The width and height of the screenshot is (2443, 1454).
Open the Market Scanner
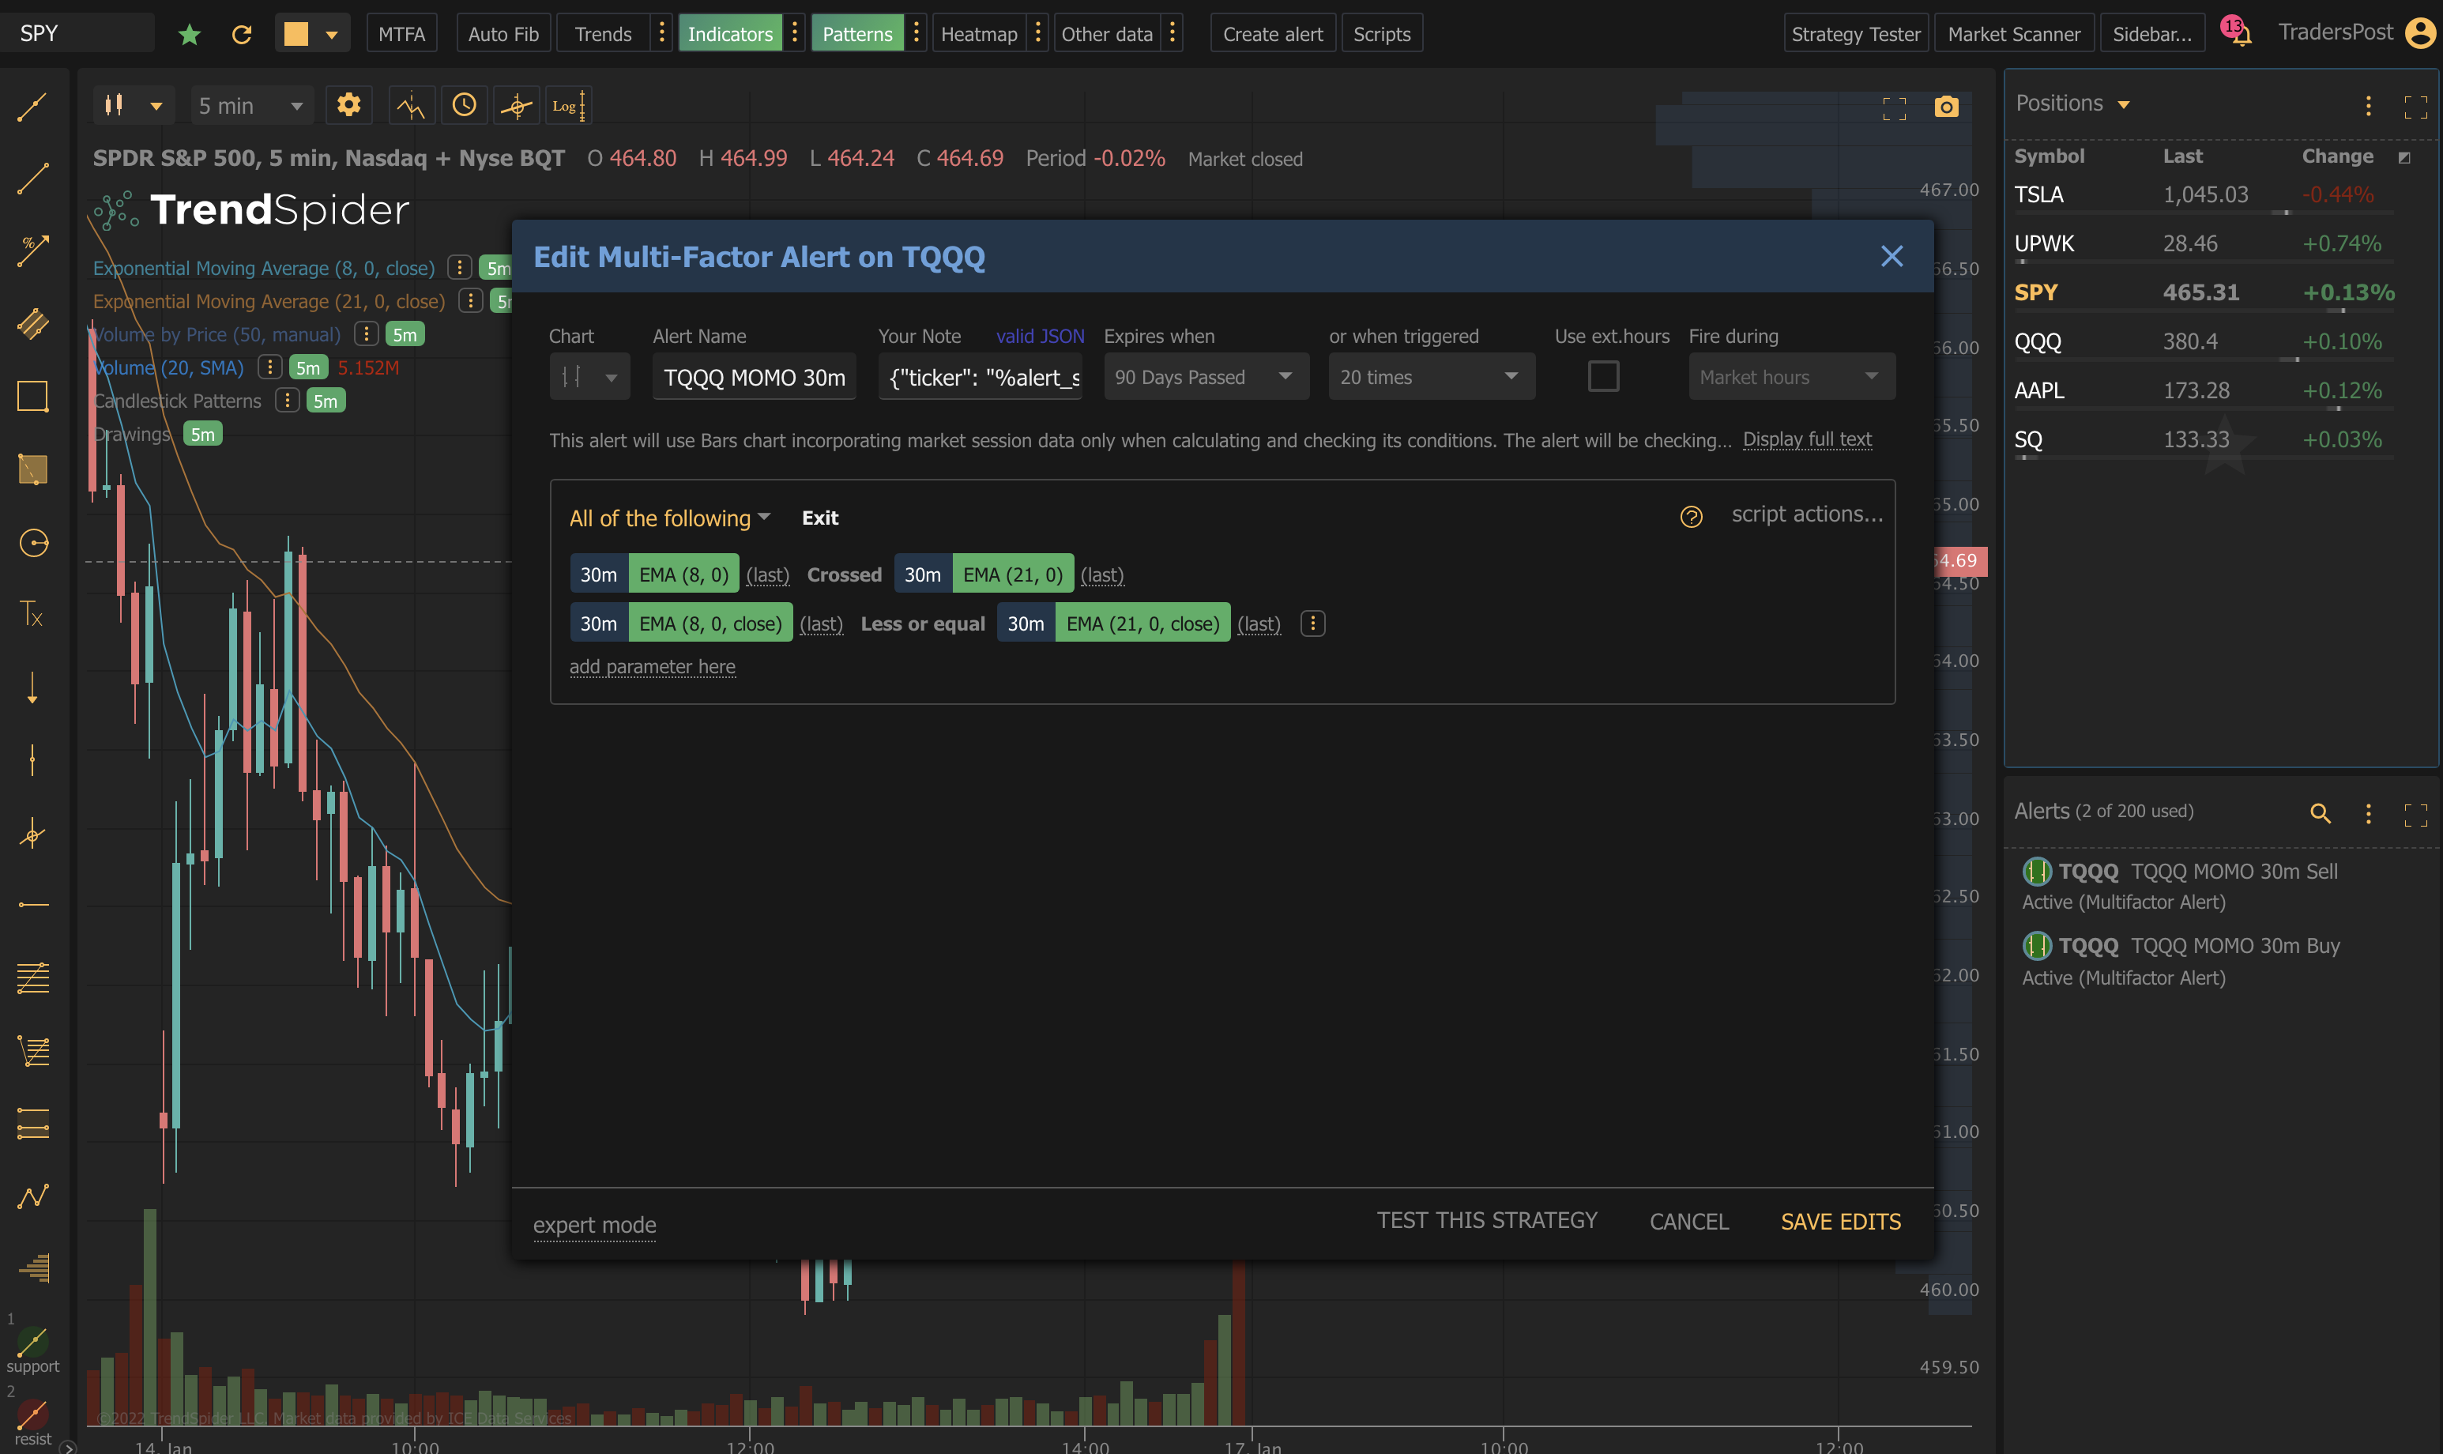point(2013,34)
